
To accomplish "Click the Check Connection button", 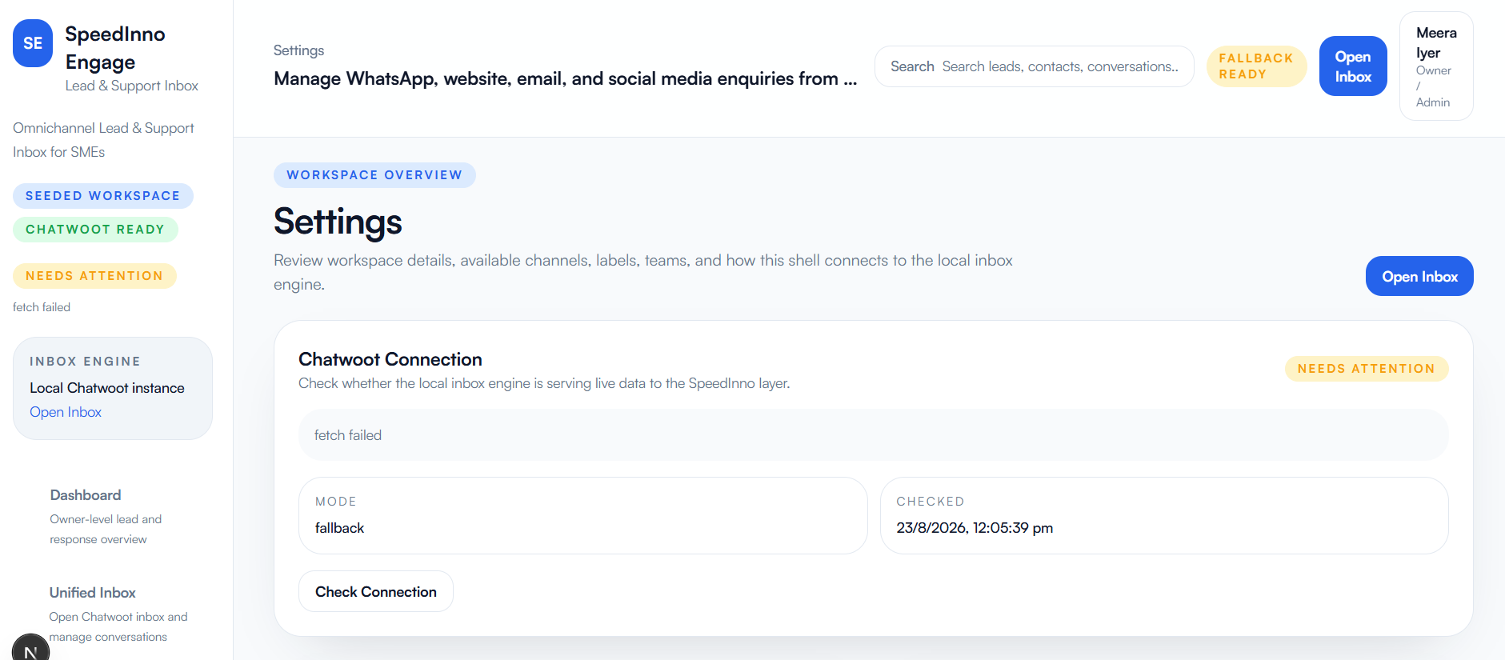I will 376,591.
